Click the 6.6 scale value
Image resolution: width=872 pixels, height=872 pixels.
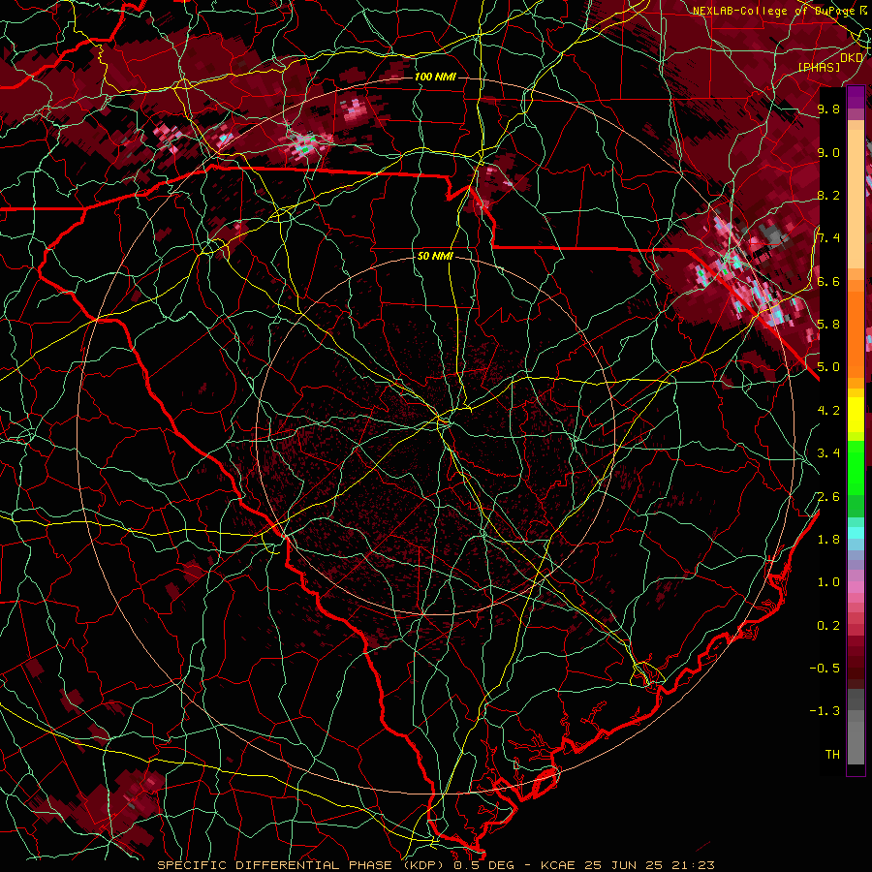point(828,281)
